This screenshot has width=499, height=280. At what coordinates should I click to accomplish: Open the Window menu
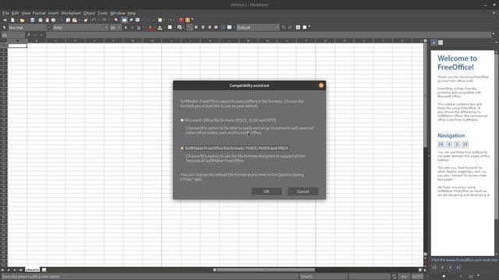(x=118, y=13)
